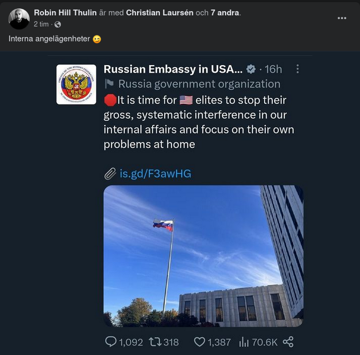Open Christian Laursén's tagged profile link
360x355 pixels.
coord(159,13)
